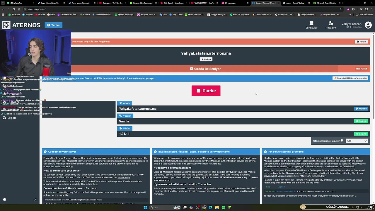375x211 pixels.
Task: Click the Aternos logo
Action: 21,25
